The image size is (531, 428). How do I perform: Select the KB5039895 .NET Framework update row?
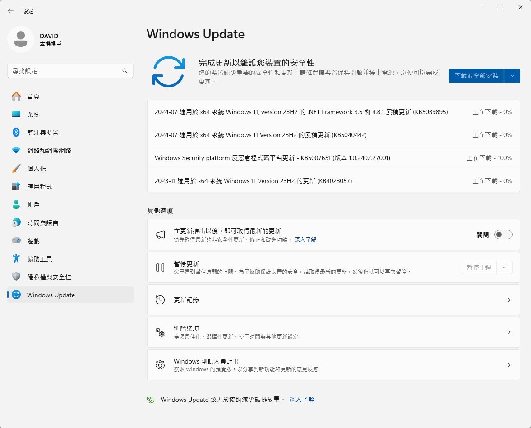pos(333,112)
